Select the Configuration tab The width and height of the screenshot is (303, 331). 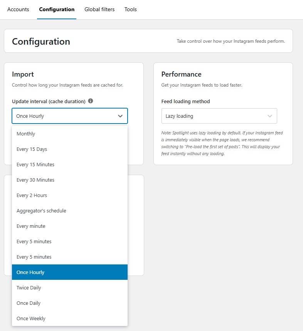[x=57, y=9]
